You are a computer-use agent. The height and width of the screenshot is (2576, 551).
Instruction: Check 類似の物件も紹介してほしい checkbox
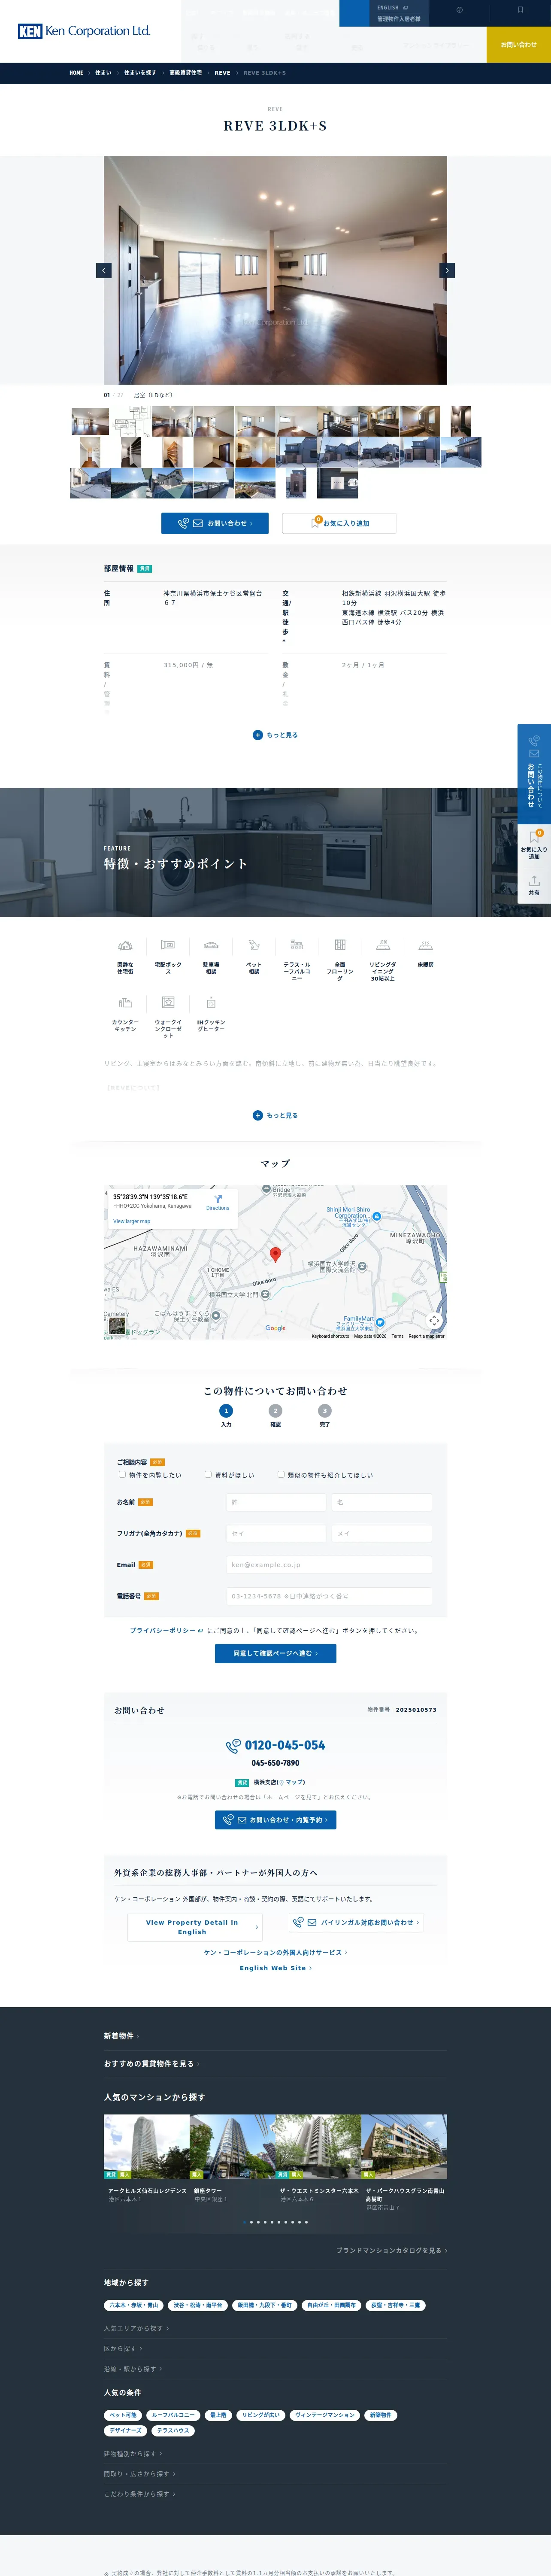[281, 1474]
